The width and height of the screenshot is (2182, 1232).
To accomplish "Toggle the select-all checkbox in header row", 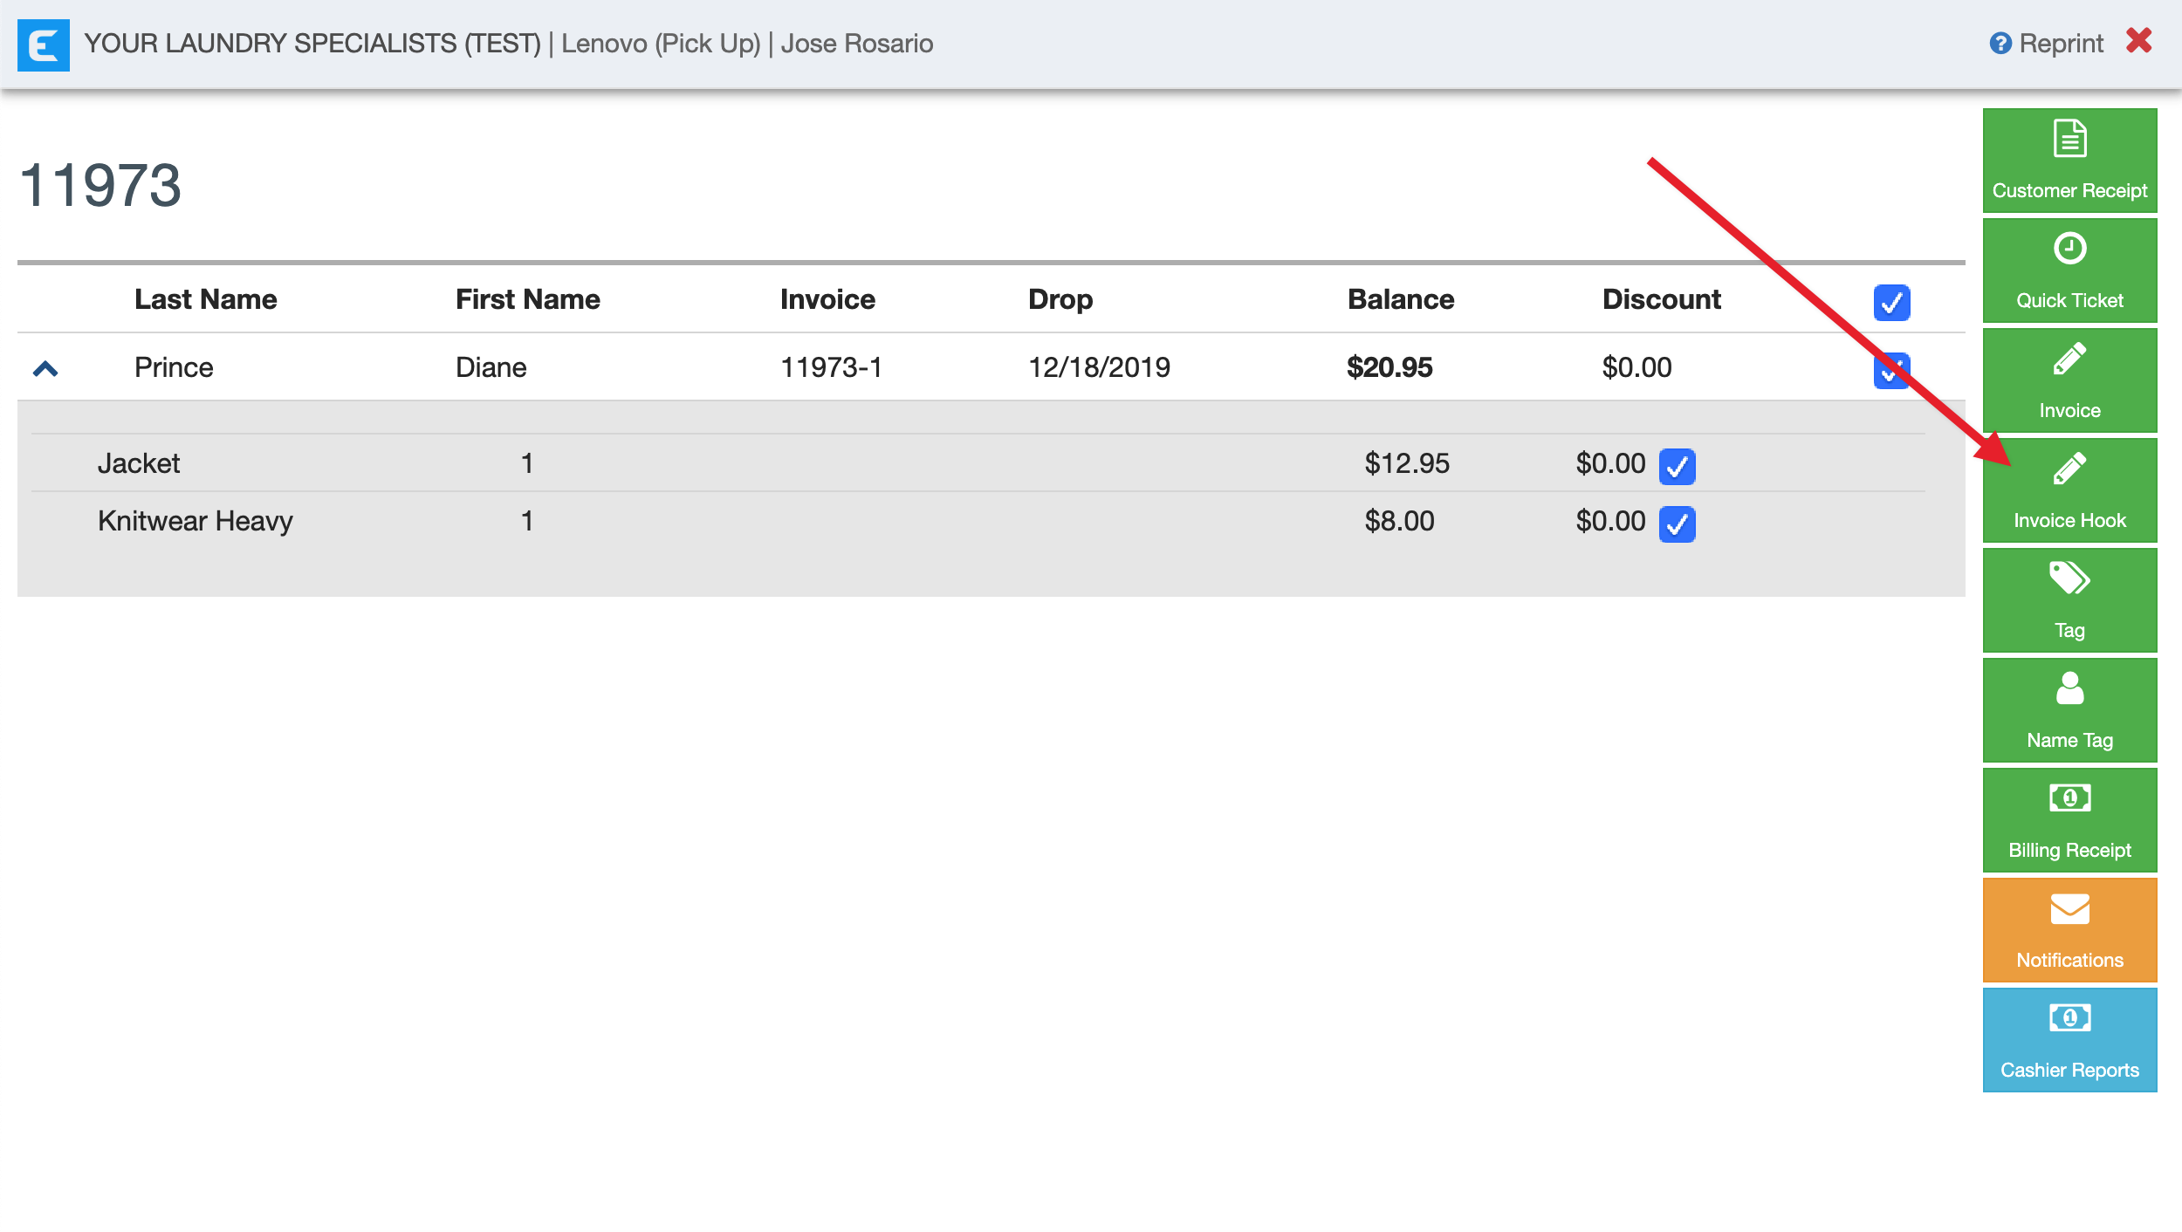I will 1891,303.
